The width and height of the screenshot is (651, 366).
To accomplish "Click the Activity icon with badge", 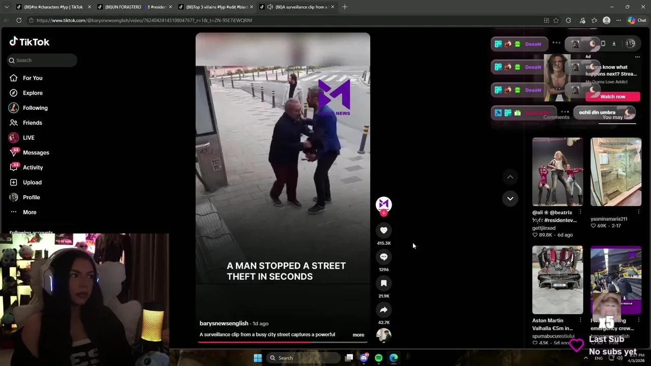I will [14, 167].
